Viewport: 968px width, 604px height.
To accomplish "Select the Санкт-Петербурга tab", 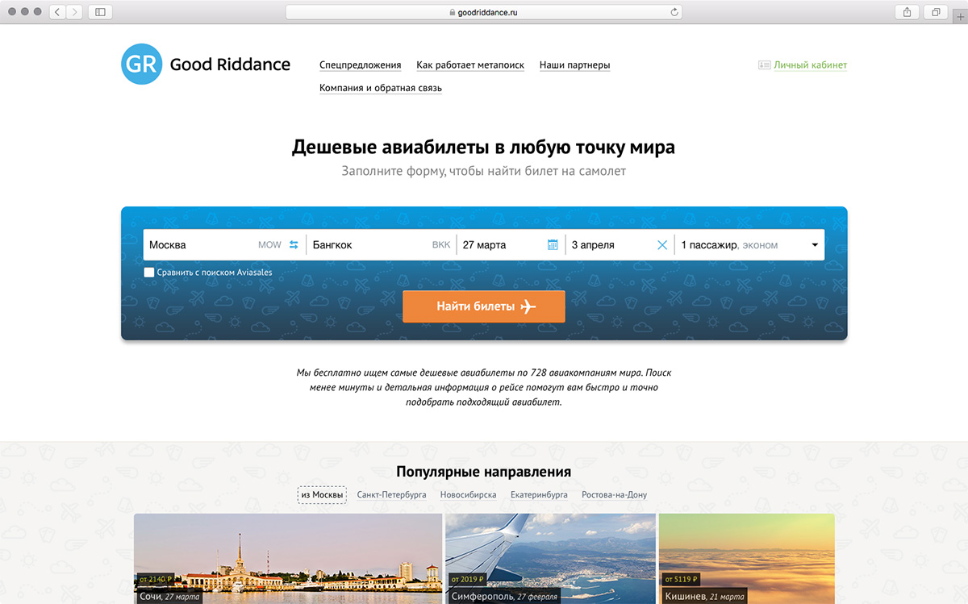I will pyautogui.click(x=392, y=495).
